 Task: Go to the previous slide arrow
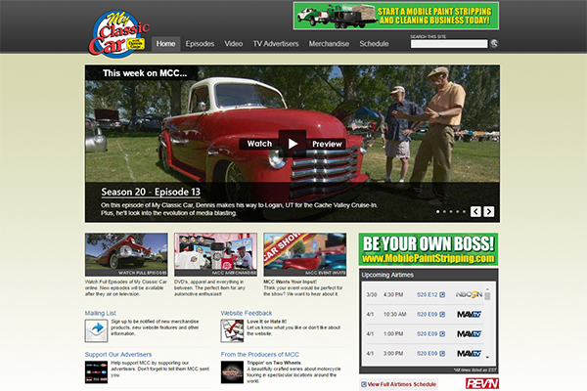[475, 211]
